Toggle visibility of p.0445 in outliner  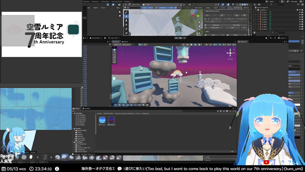(300, 19)
